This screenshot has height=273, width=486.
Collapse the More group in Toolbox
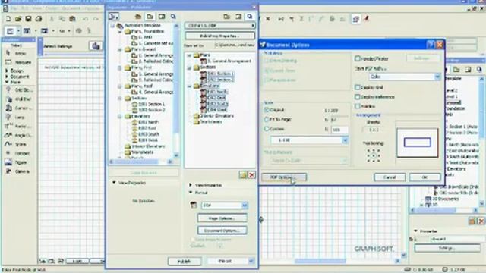point(7,83)
